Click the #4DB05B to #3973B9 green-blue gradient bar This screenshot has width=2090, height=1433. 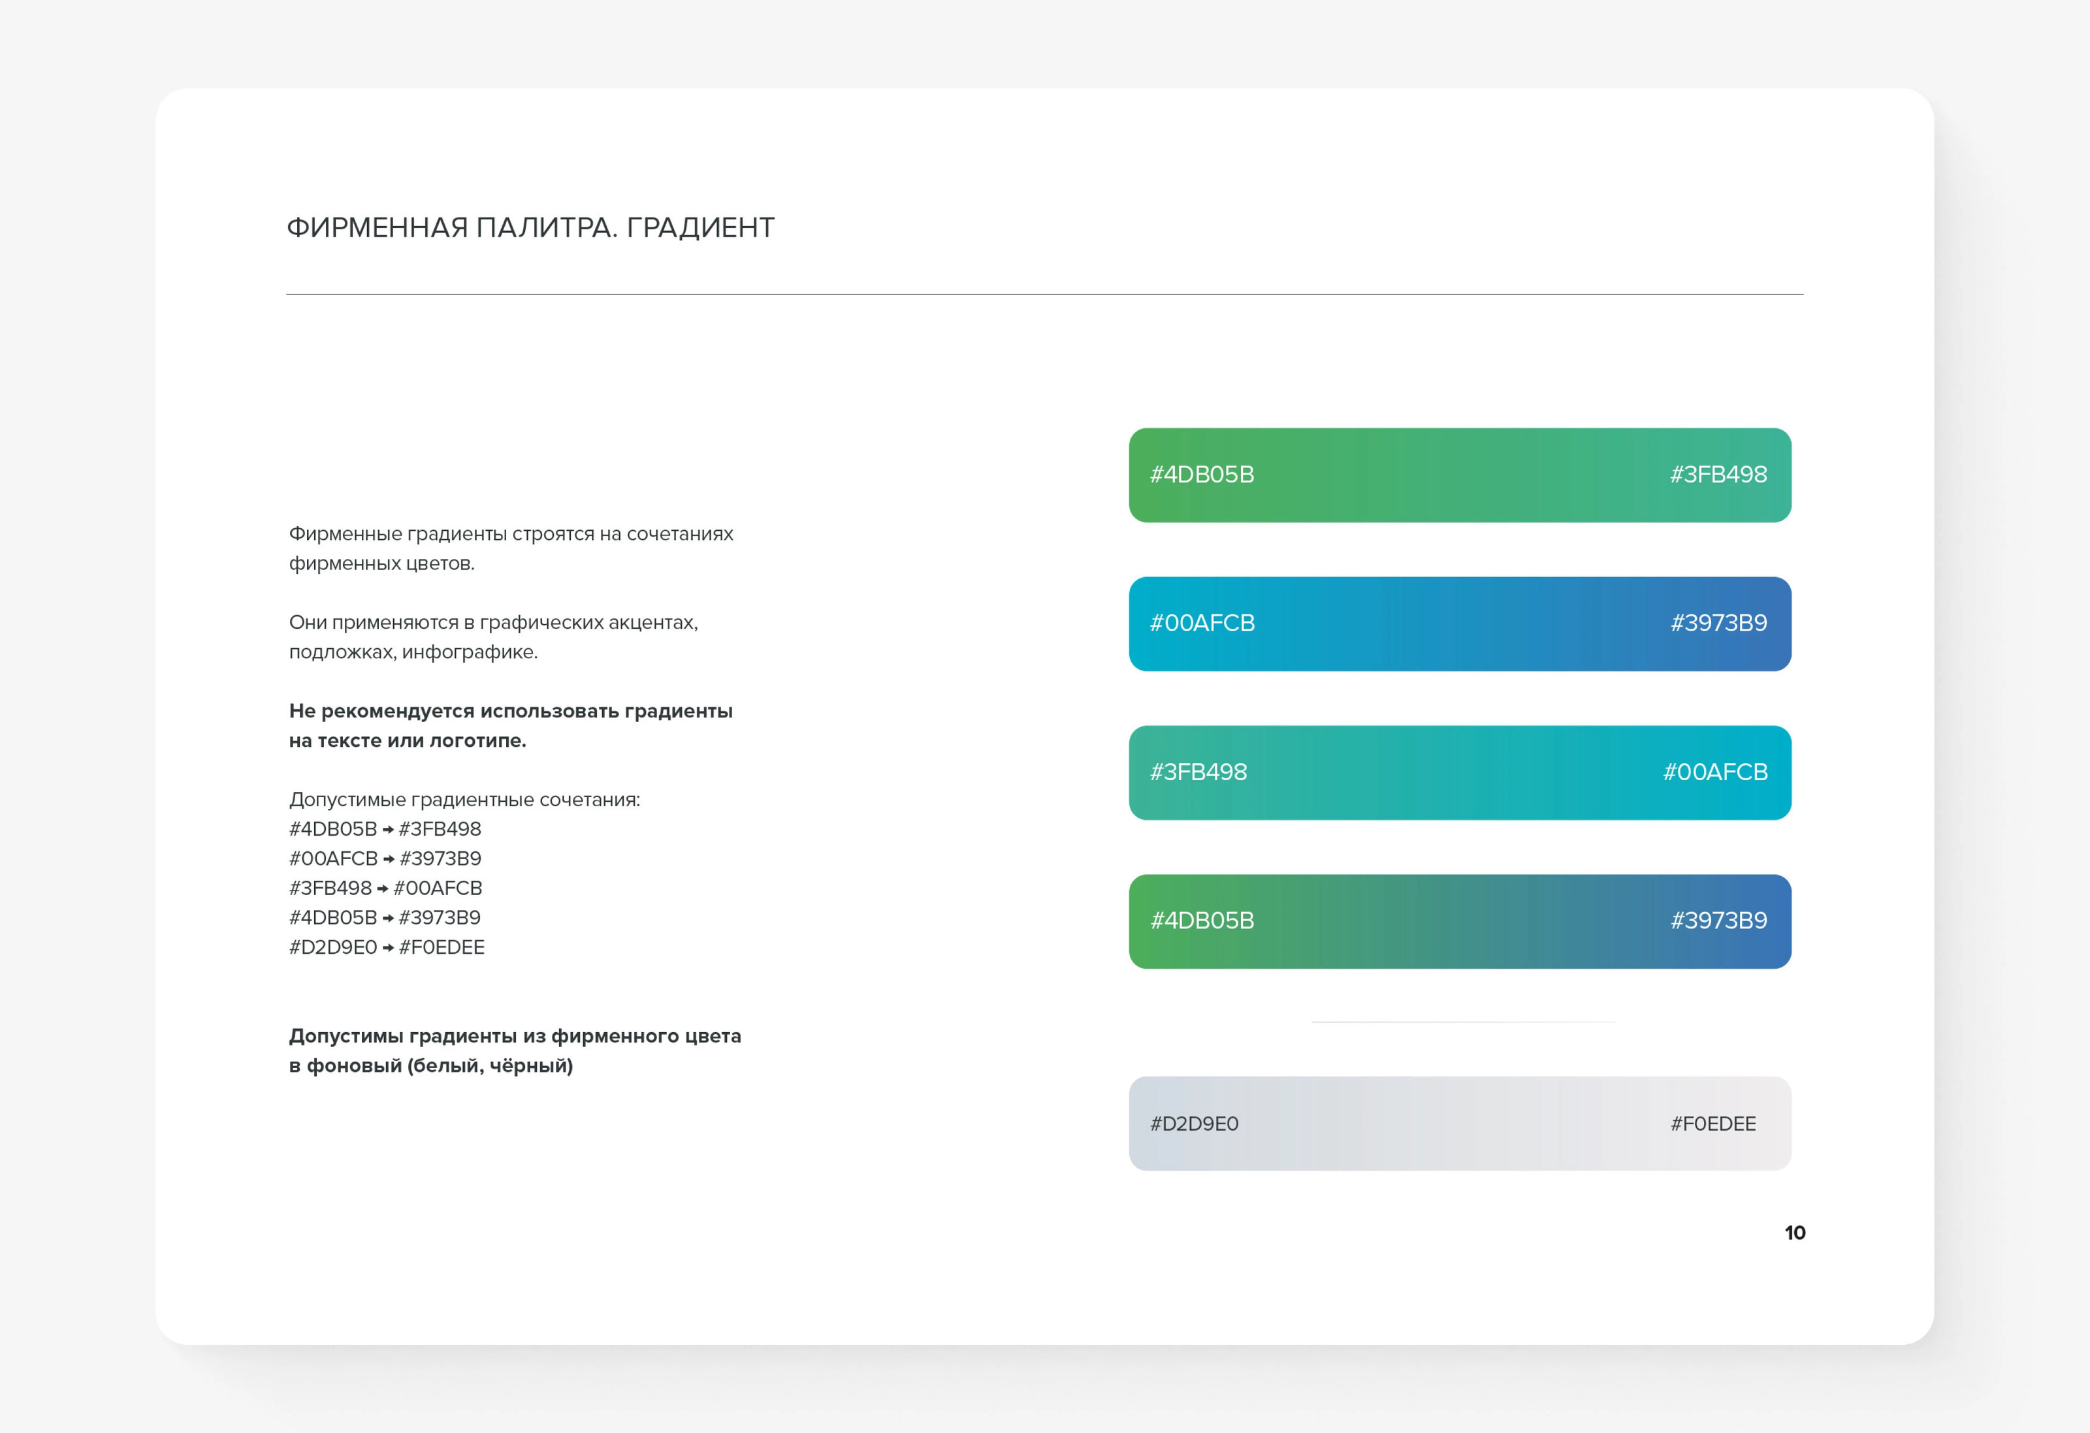tap(1458, 921)
